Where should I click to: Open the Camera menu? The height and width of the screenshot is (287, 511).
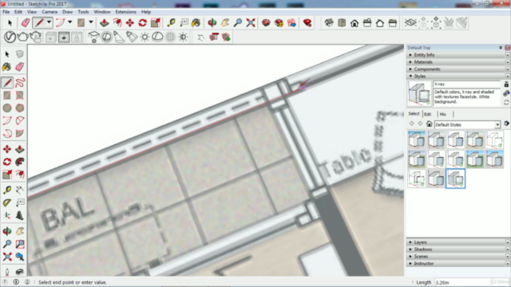(50, 12)
